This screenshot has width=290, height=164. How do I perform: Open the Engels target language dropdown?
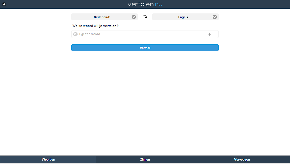(x=185, y=17)
